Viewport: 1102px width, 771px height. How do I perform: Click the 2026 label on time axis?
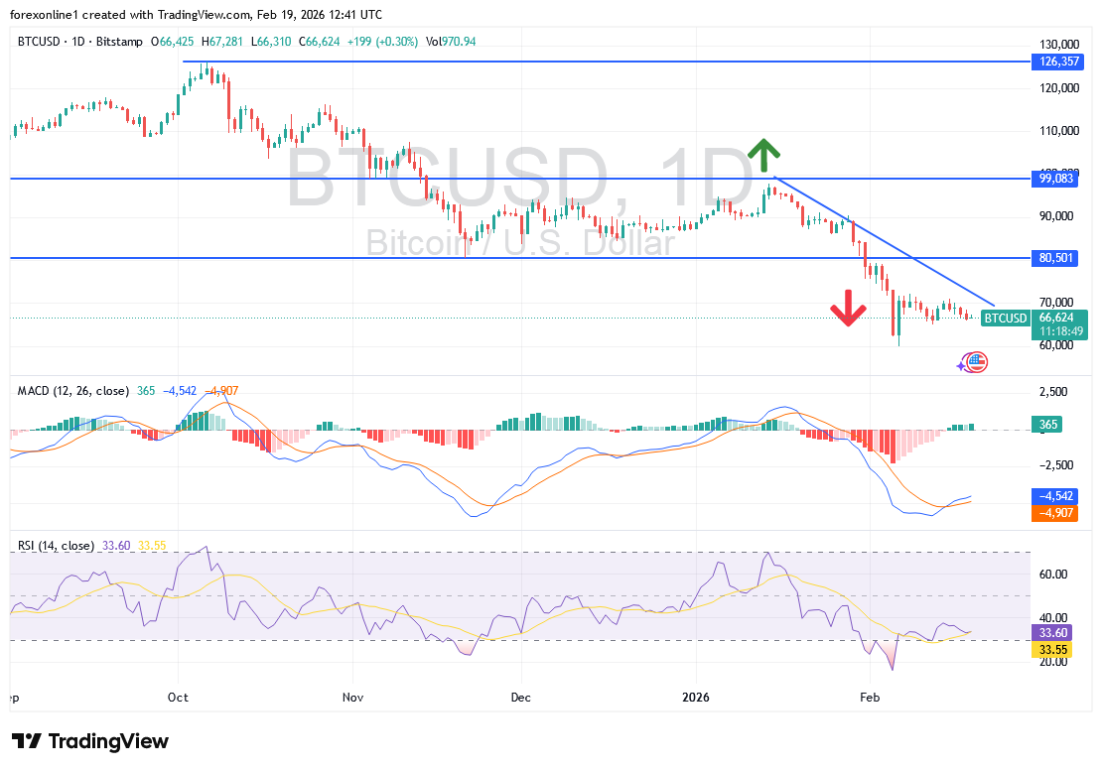695,697
